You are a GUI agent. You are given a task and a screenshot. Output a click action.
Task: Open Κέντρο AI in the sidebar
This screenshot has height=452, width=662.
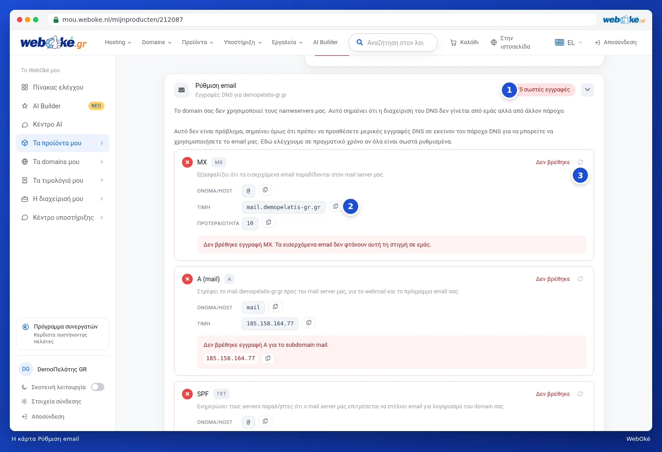(62, 124)
